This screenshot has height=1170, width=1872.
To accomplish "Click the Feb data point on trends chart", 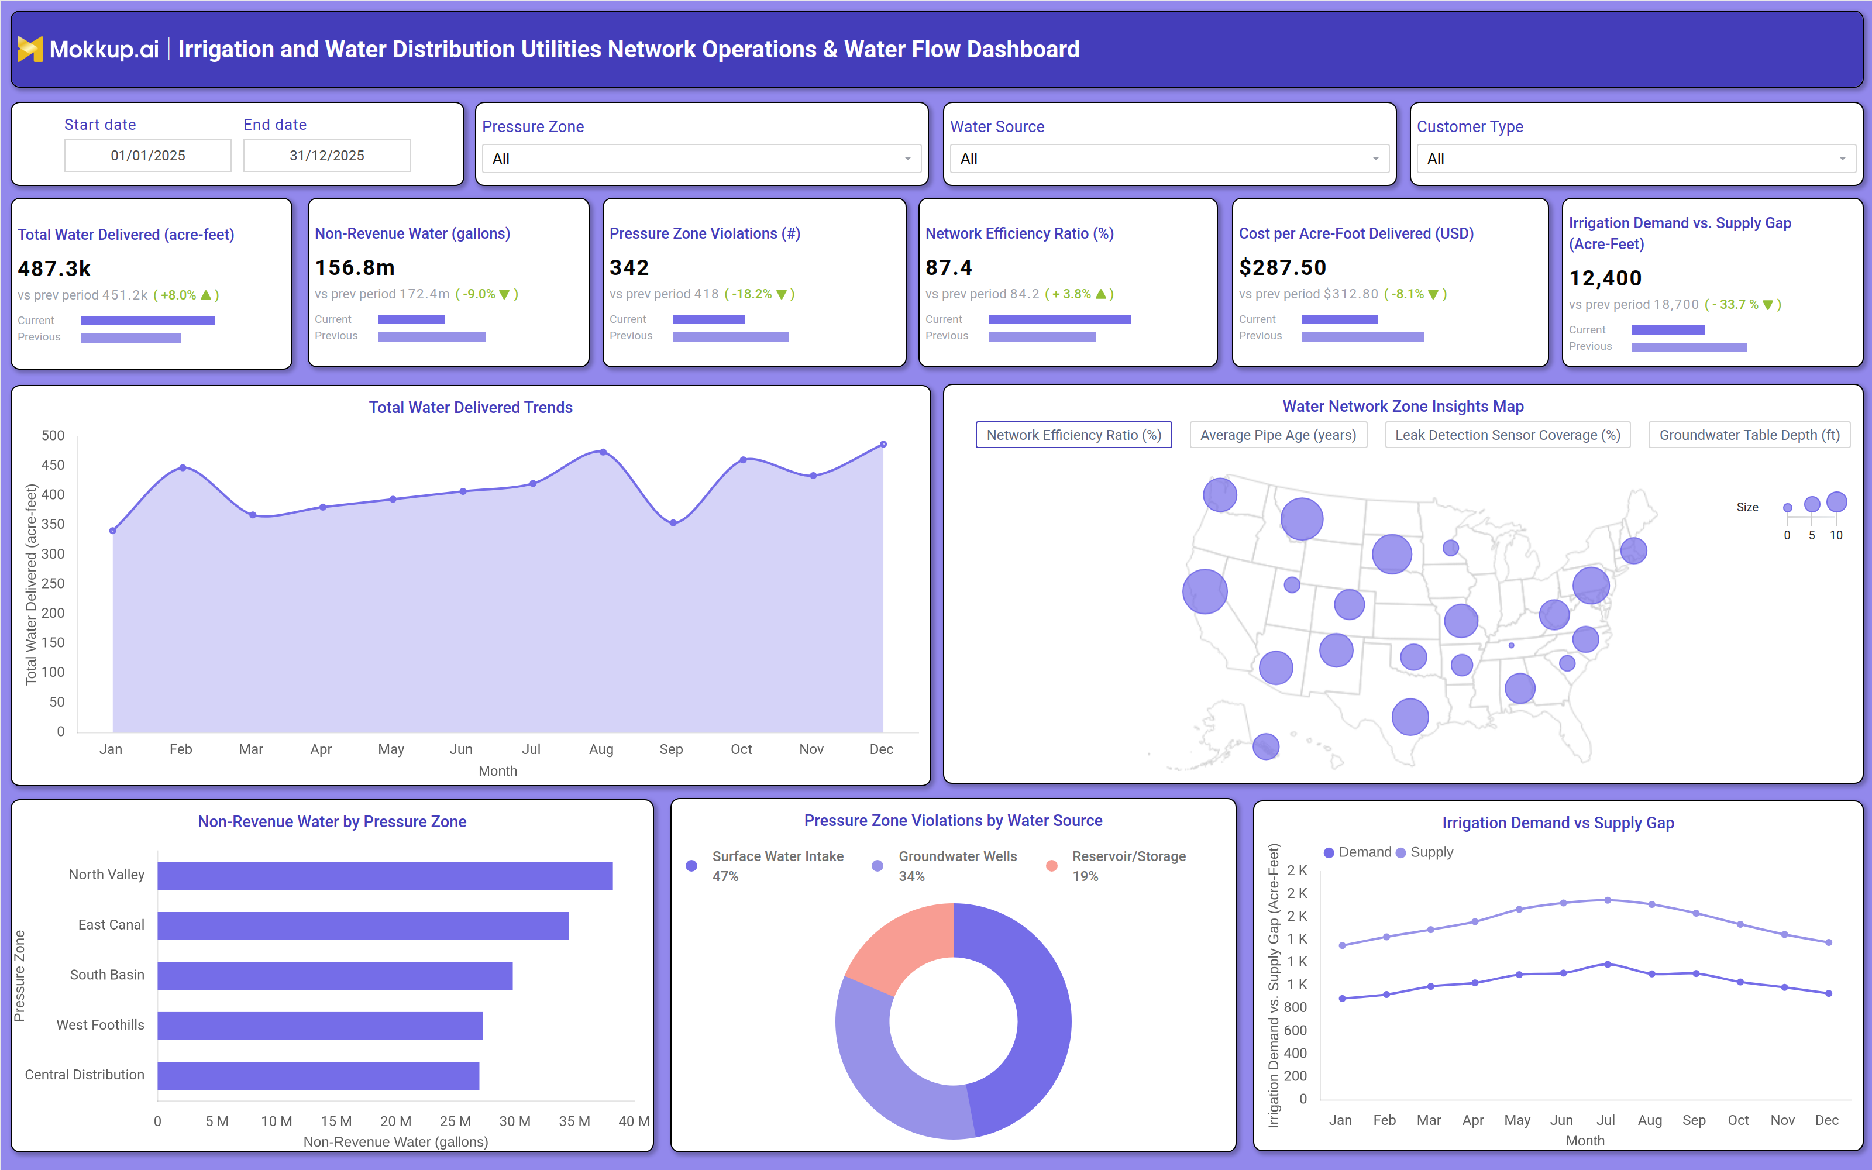I will [183, 467].
